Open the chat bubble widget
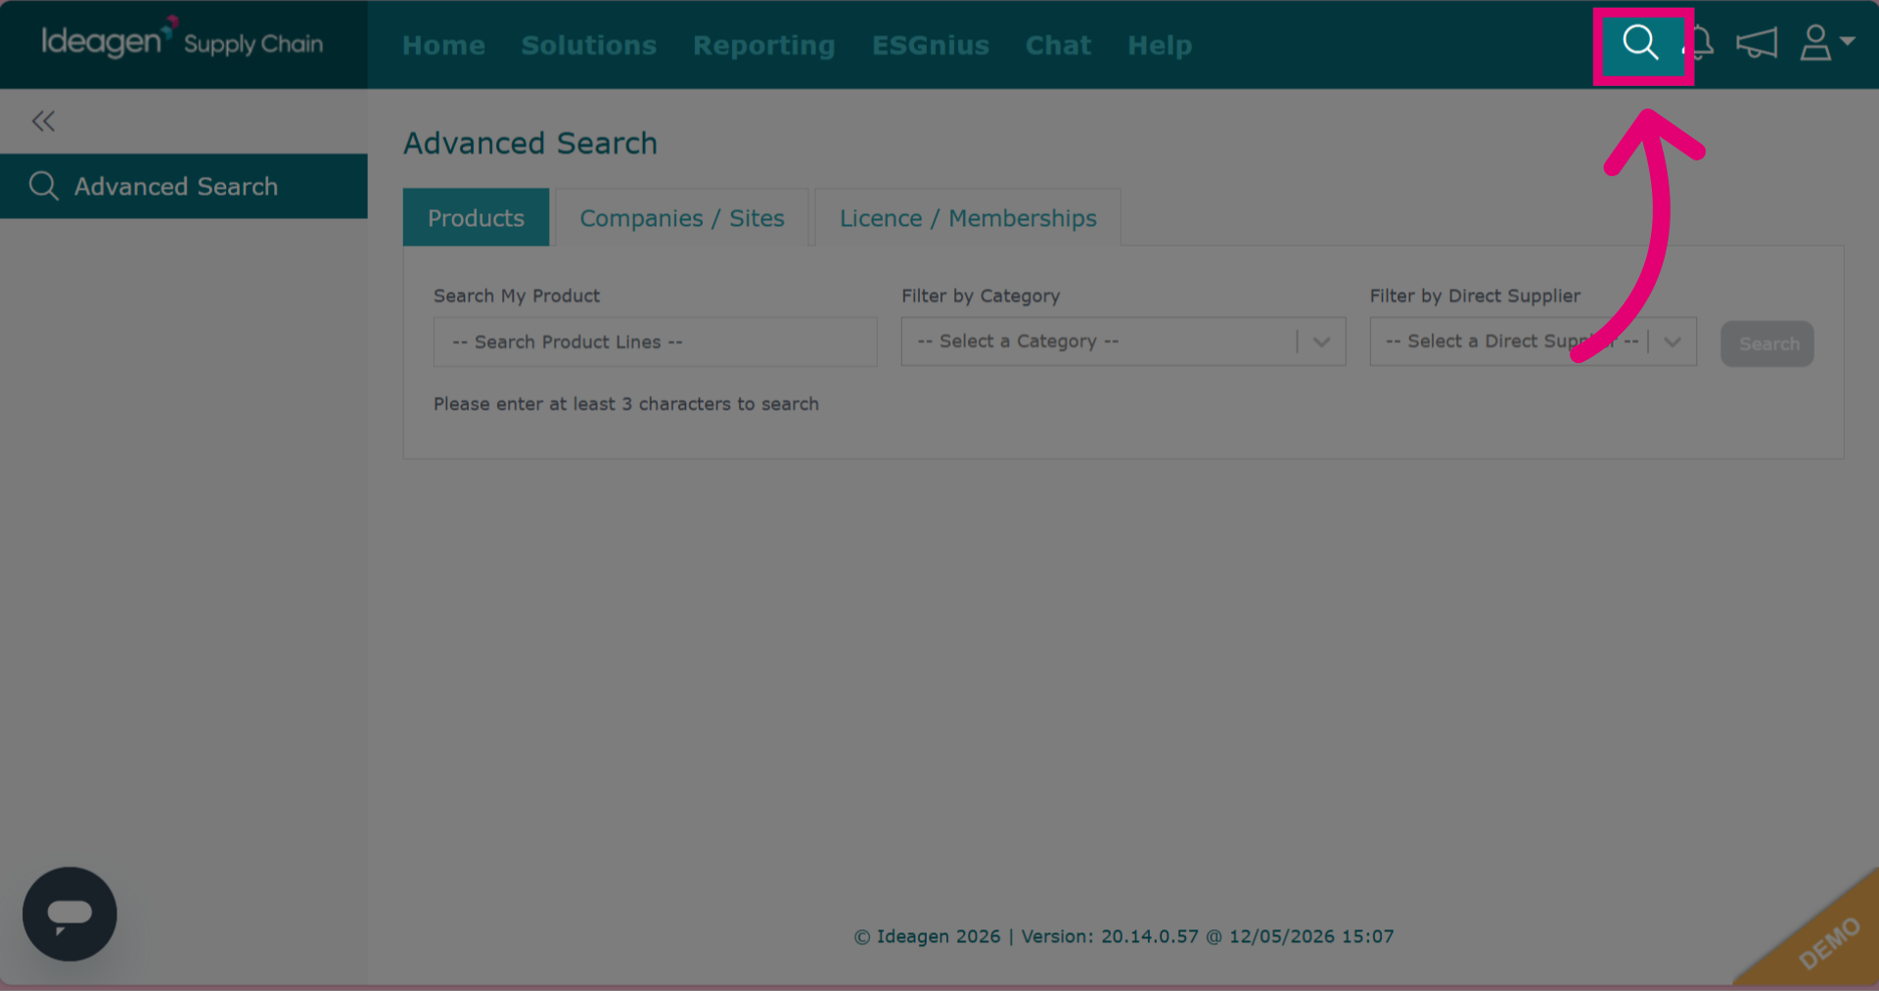1879x991 pixels. point(69,914)
